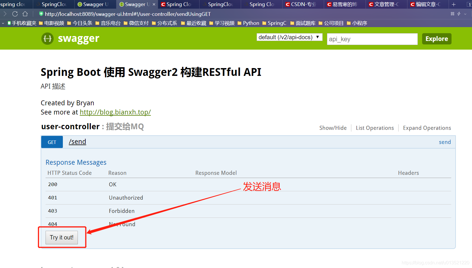Switch to the CSDN-专业 tab

point(303,4)
